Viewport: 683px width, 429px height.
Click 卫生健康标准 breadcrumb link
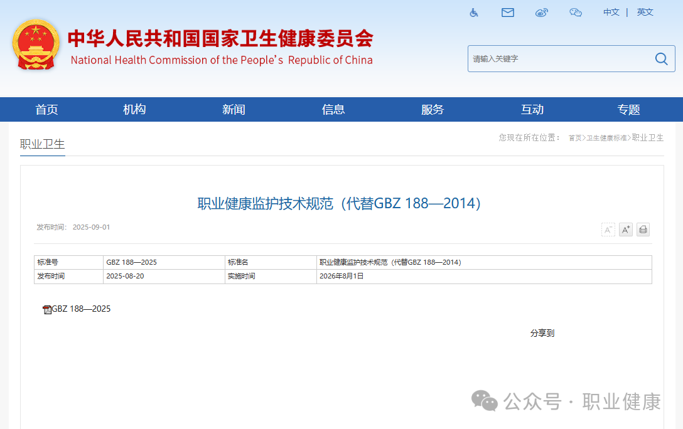click(606, 138)
